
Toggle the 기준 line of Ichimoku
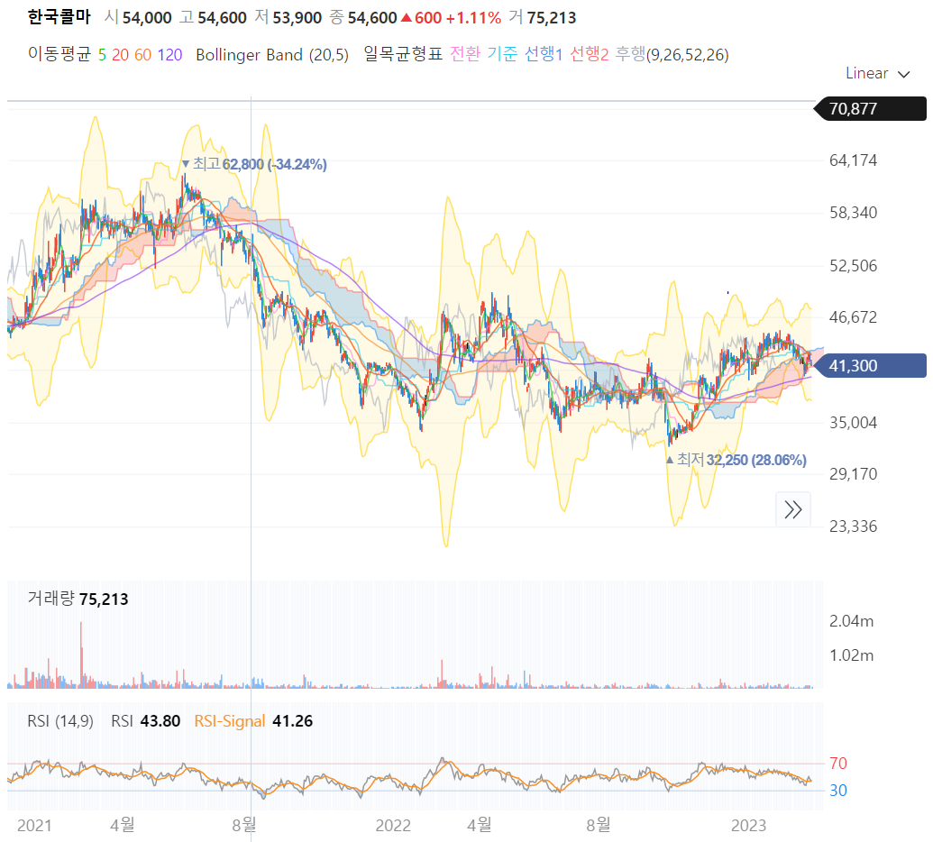click(x=502, y=54)
